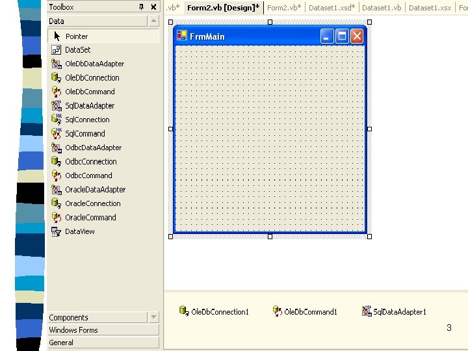Switch to Form2.vb [Design] tab
The image size is (468, 351).
pyautogui.click(x=223, y=8)
